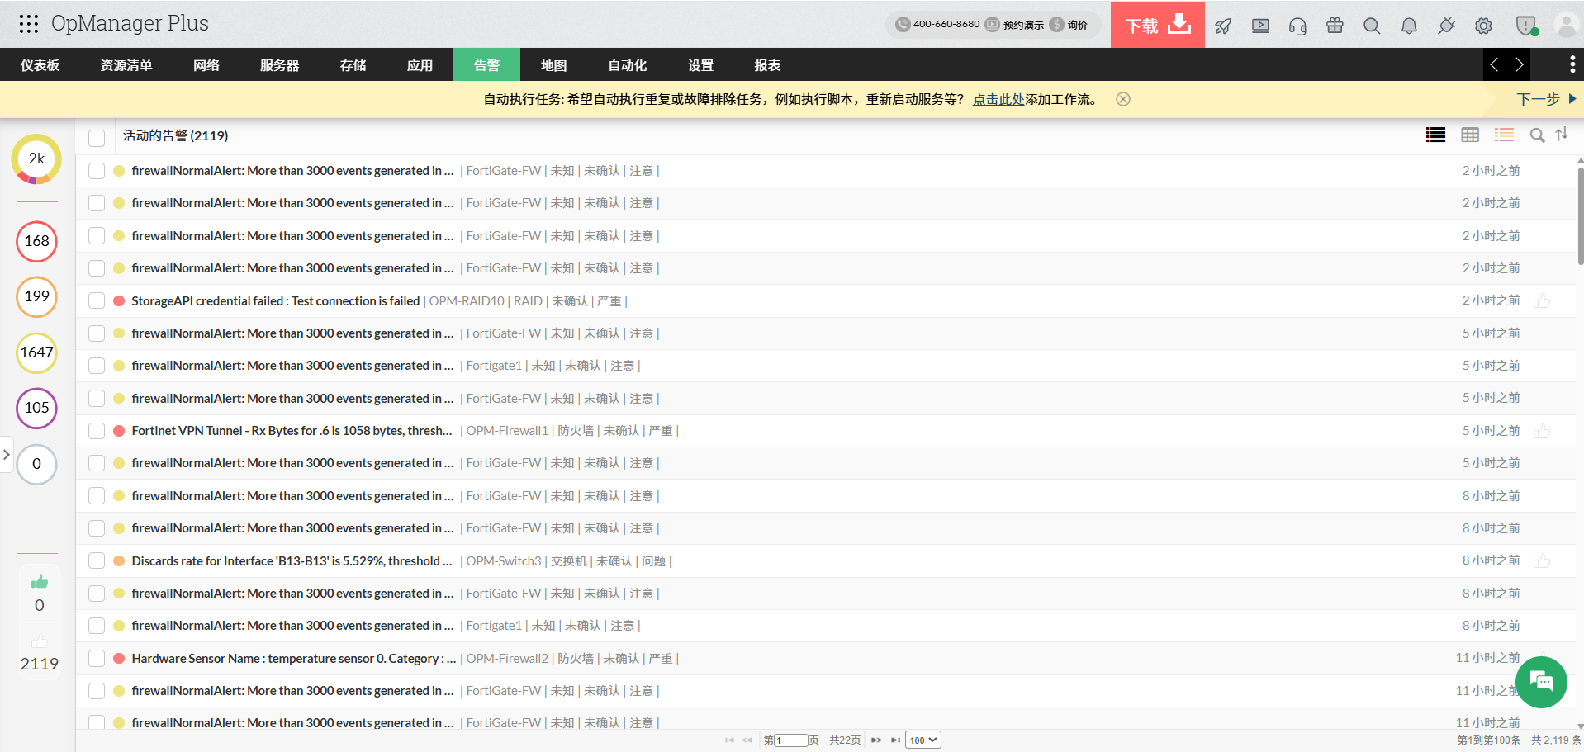Switch to the 报表 tab
Viewport: 1584px width, 752px height.
click(x=767, y=65)
